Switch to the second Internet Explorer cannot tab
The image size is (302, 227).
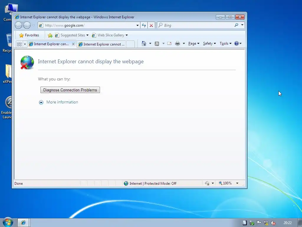[x=102, y=44]
